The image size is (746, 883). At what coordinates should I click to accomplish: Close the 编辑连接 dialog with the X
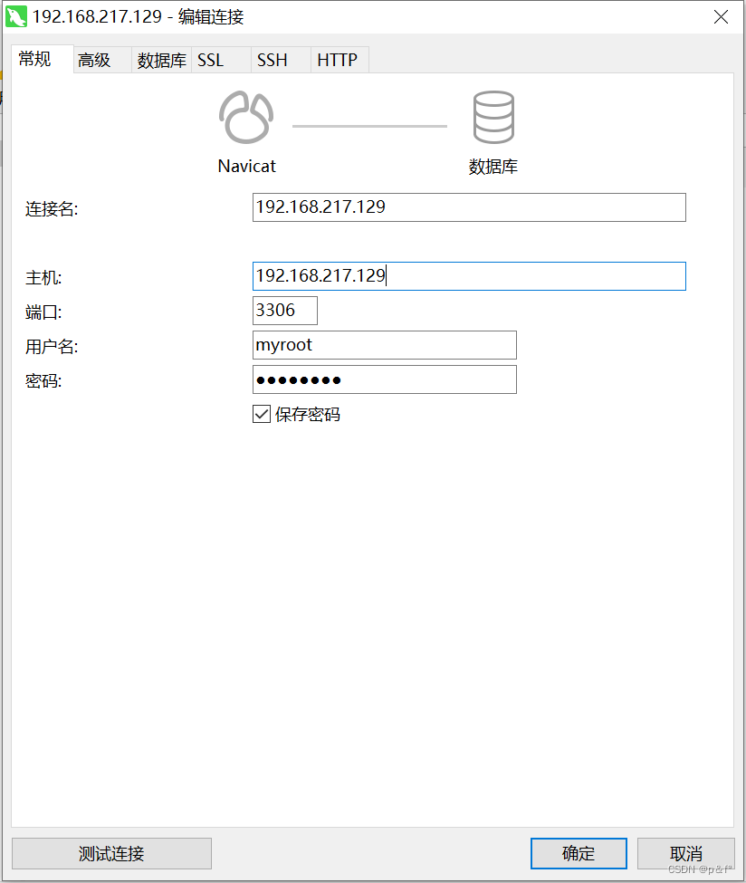point(721,16)
